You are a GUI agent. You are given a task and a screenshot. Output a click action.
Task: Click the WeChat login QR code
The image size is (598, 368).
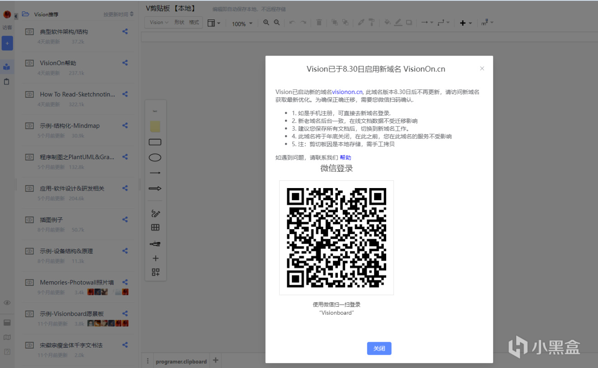coord(336,238)
